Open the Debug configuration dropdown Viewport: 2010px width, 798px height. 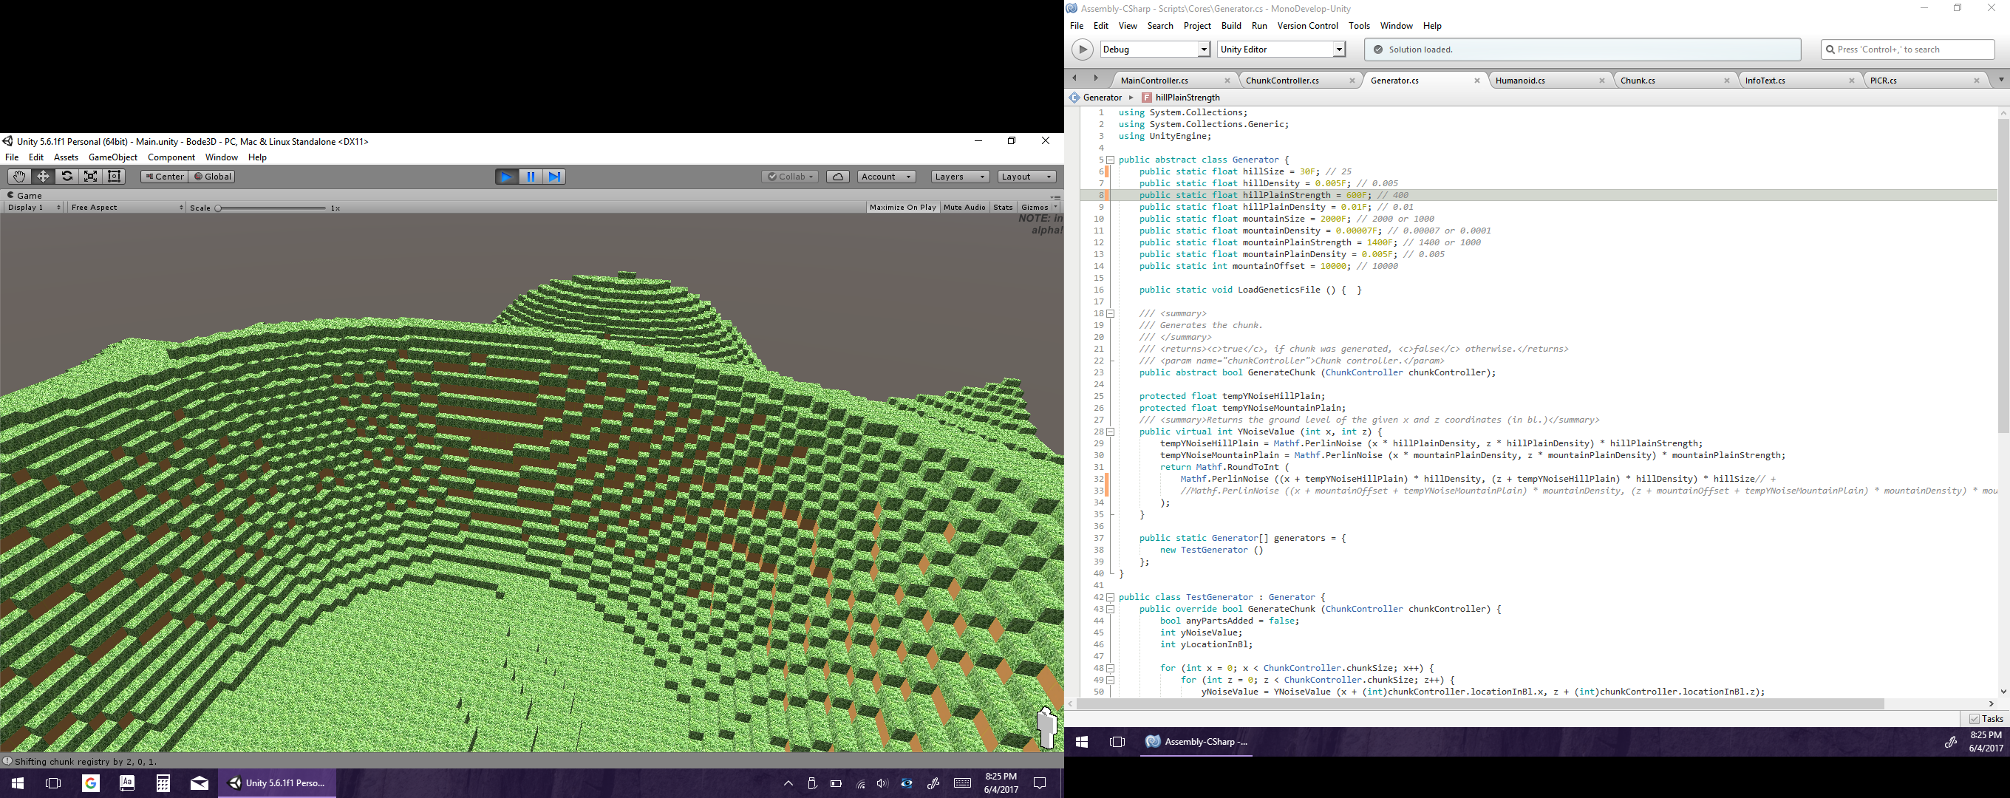[x=1155, y=50]
